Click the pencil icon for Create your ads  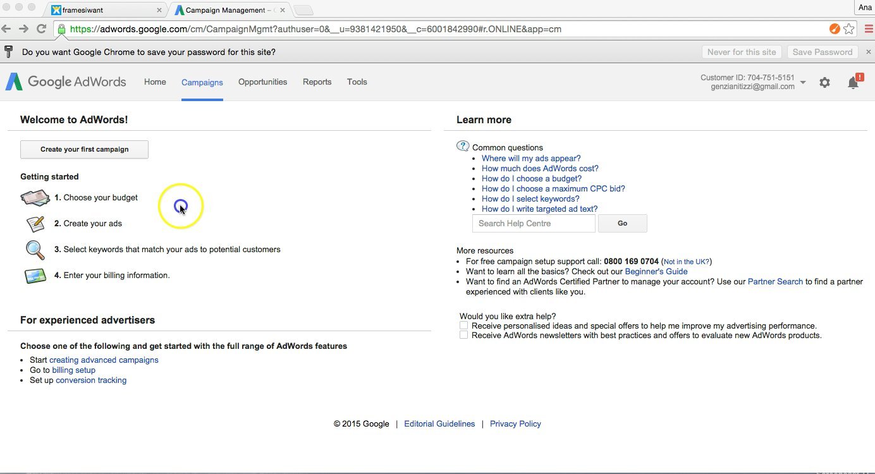coord(35,223)
